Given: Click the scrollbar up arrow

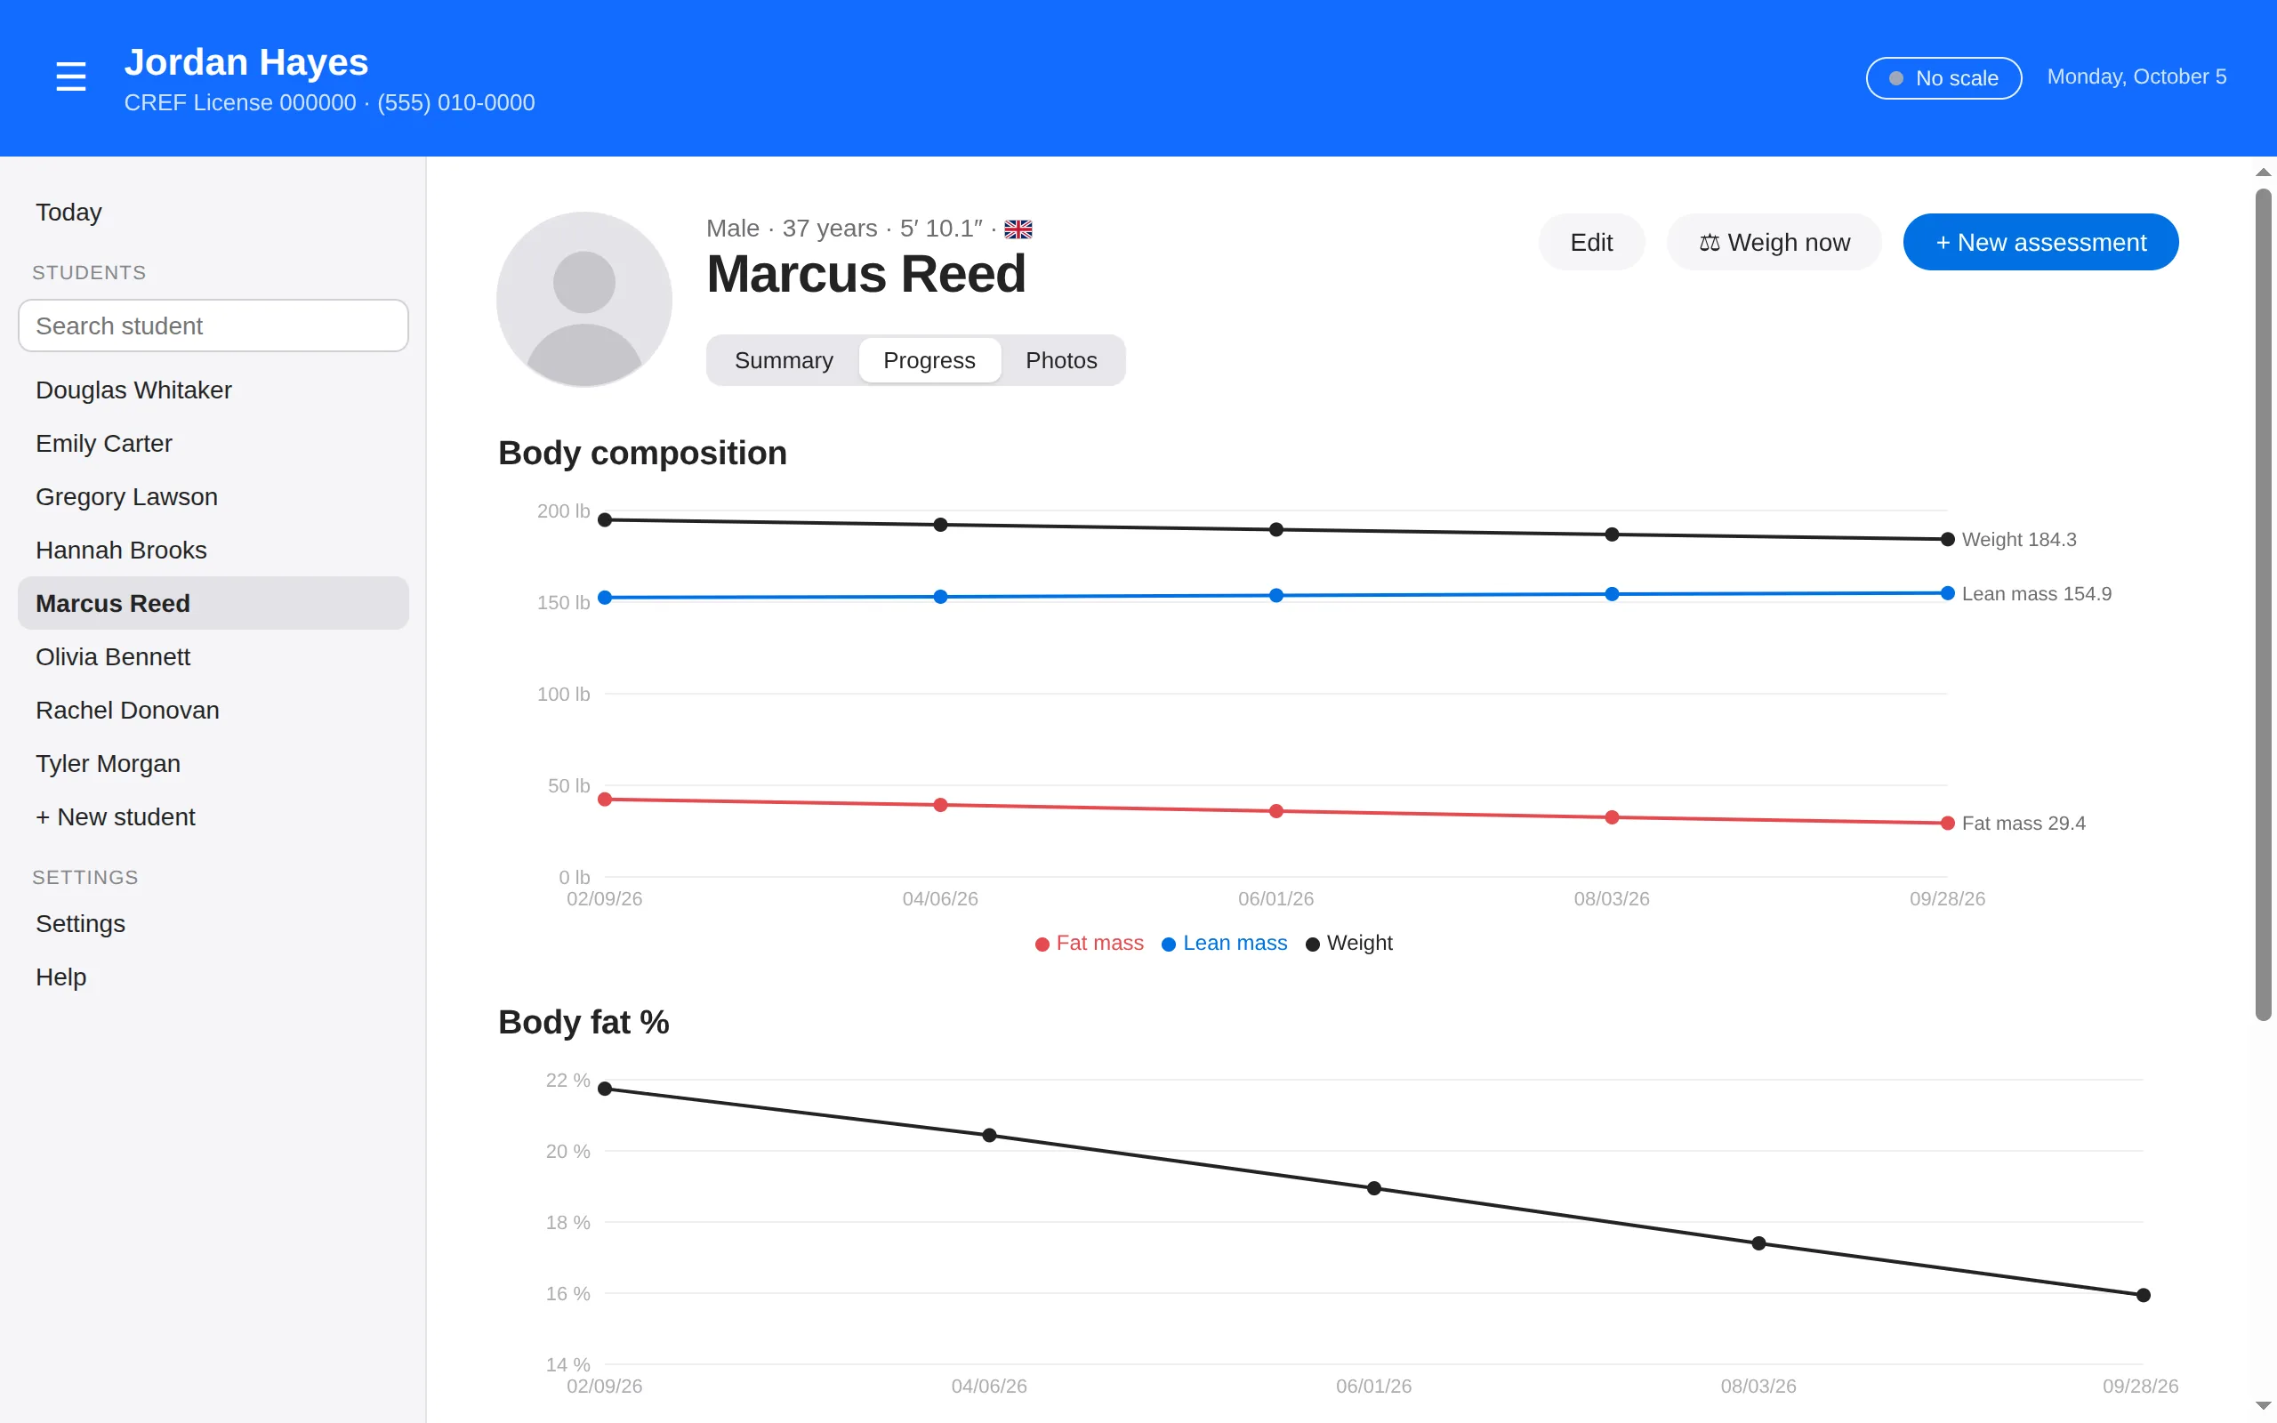Looking at the screenshot, I should coord(2263,173).
